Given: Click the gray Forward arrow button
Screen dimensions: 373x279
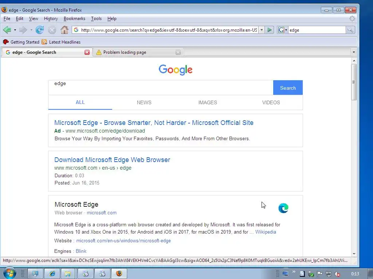Looking at the screenshot, I should tap(23, 30).
